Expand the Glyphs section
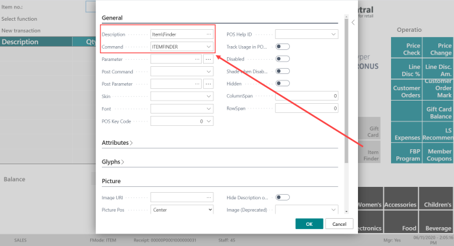Screen dimensions: 454x246 (113, 162)
